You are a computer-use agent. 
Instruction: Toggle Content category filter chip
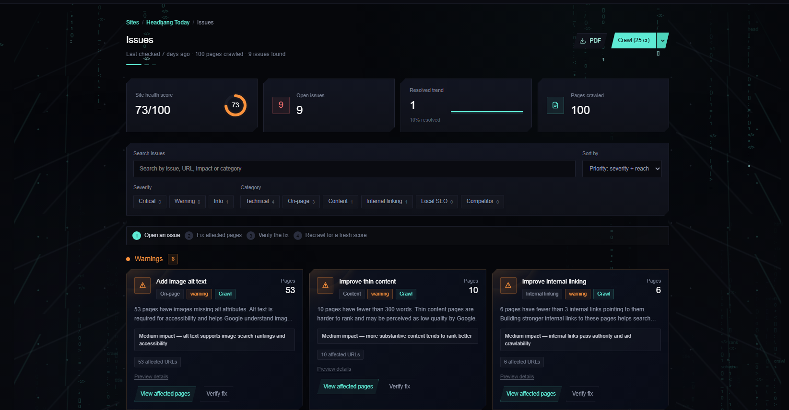(341, 201)
